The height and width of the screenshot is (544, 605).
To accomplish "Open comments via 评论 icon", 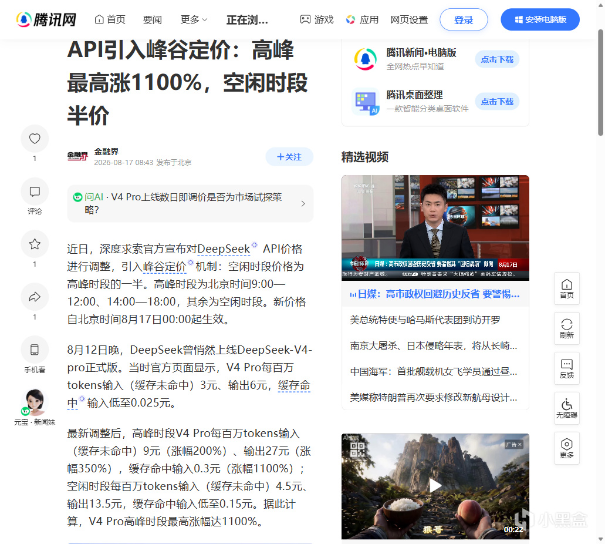I will 35,192.
